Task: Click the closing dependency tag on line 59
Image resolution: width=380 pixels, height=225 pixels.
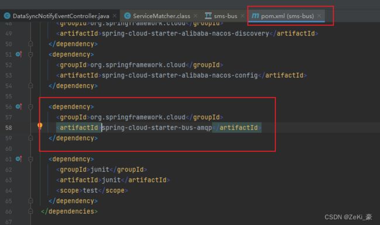Action: pos(73,138)
